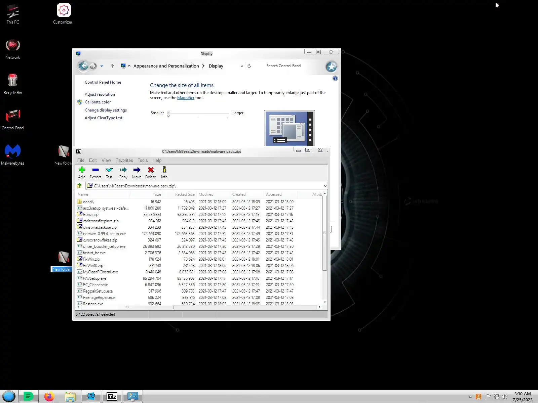Open the View menu in 7-Zip
Image resolution: width=538 pixels, height=403 pixels.
click(x=106, y=160)
